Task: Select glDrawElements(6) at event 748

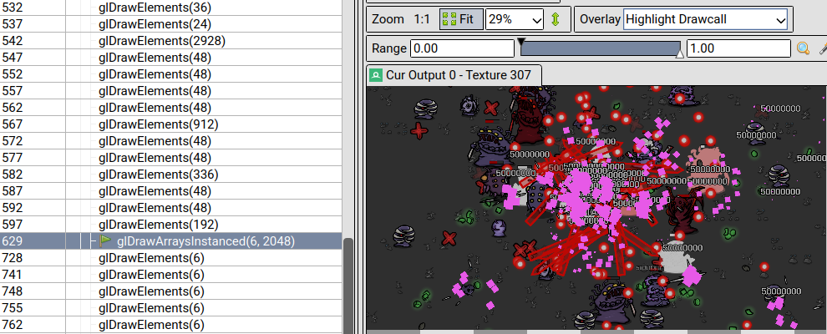Action: (151, 291)
